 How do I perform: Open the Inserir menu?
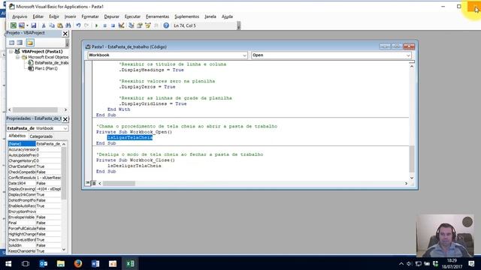[x=70, y=16]
